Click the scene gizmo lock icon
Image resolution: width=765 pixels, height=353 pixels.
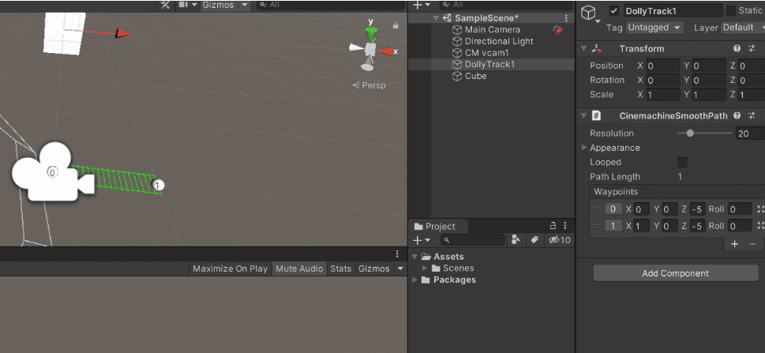(396, 24)
